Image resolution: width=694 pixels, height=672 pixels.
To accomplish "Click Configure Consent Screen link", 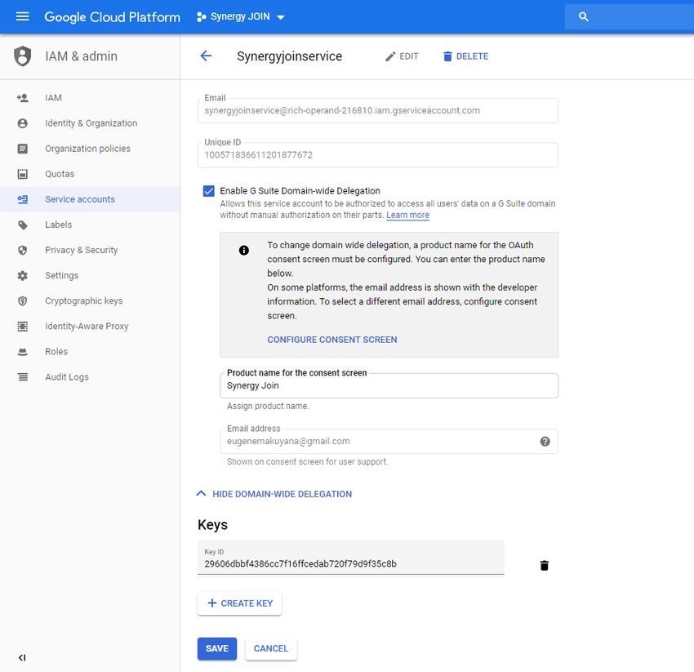I will point(332,340).
